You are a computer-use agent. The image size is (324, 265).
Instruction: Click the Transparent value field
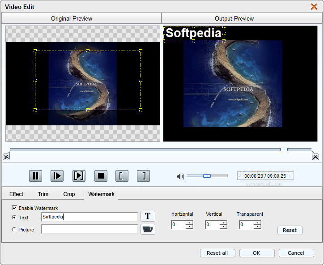pos(247,224)
